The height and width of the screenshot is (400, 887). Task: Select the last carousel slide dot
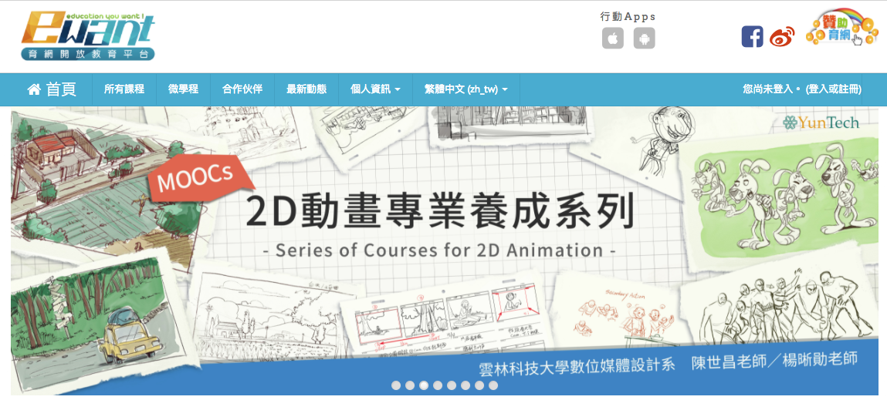493,385
